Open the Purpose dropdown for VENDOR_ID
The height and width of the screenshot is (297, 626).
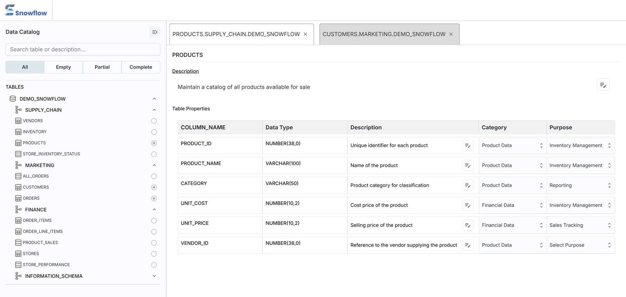click(580, 245)
